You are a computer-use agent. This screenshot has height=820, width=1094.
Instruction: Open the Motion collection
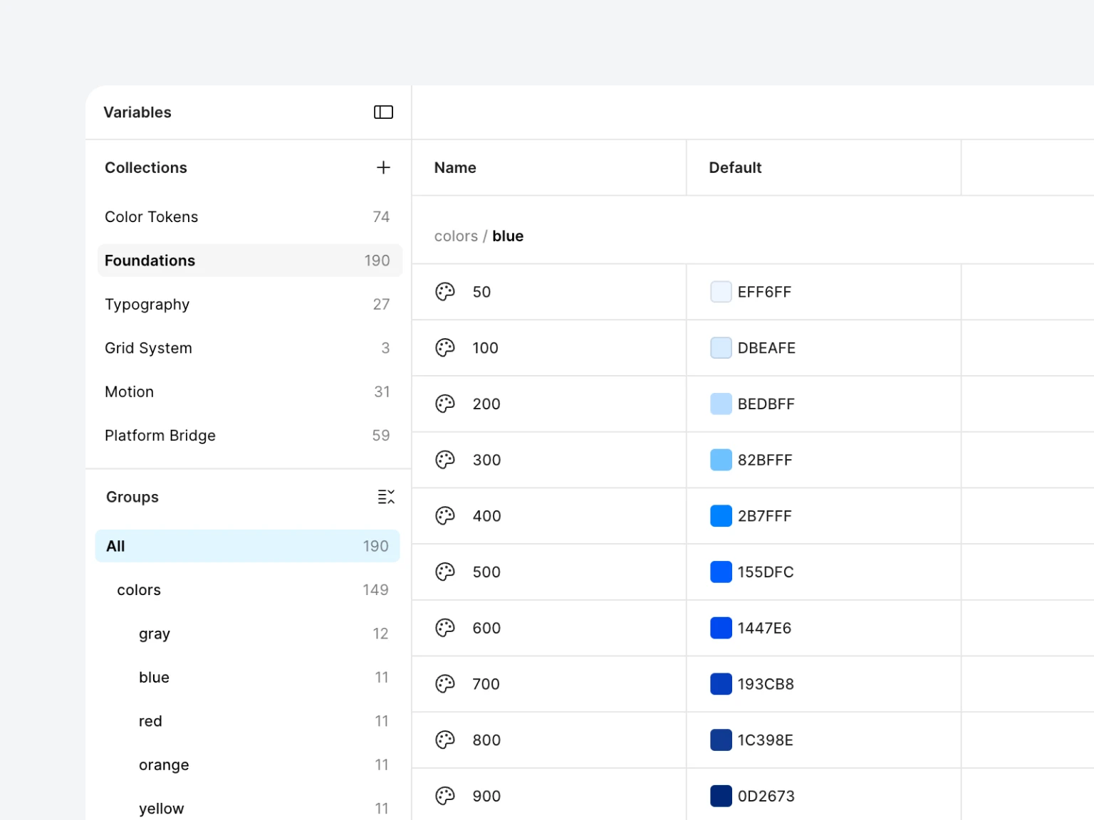pyautogui.click(x=249, y=392)
